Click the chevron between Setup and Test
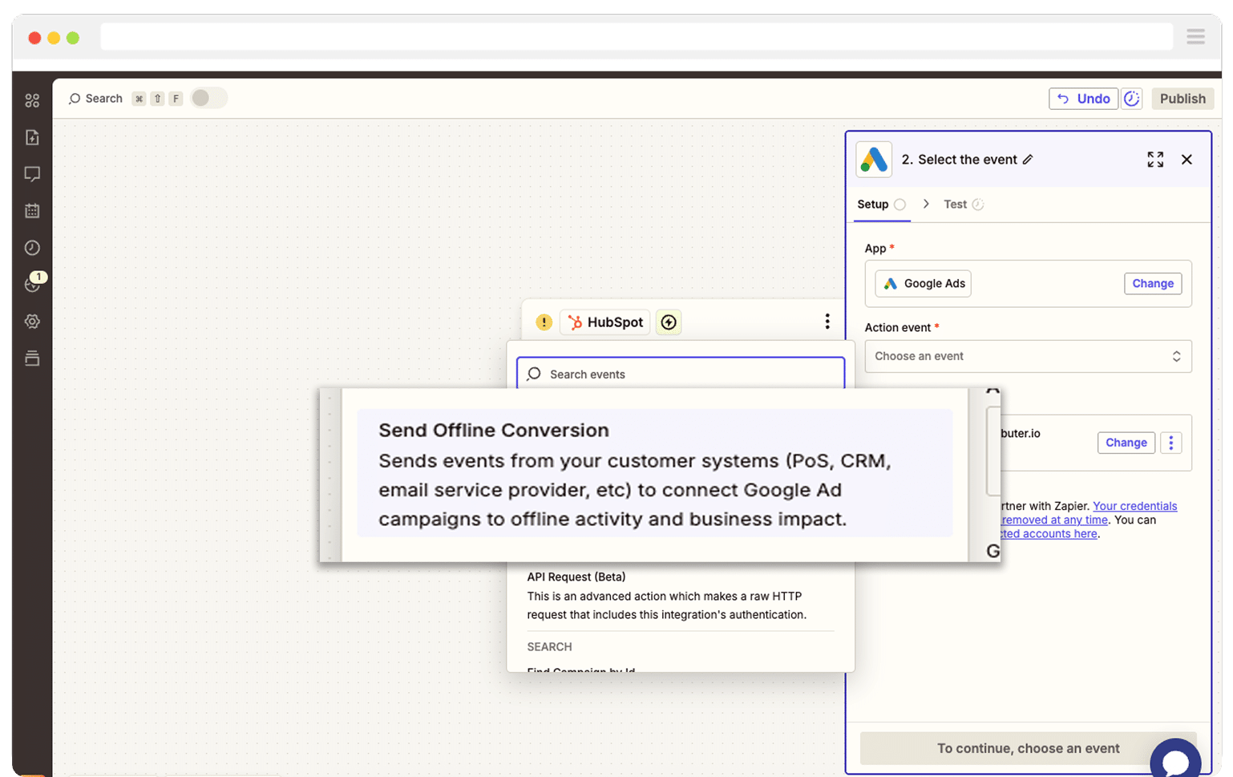 (x=926, y=204)
